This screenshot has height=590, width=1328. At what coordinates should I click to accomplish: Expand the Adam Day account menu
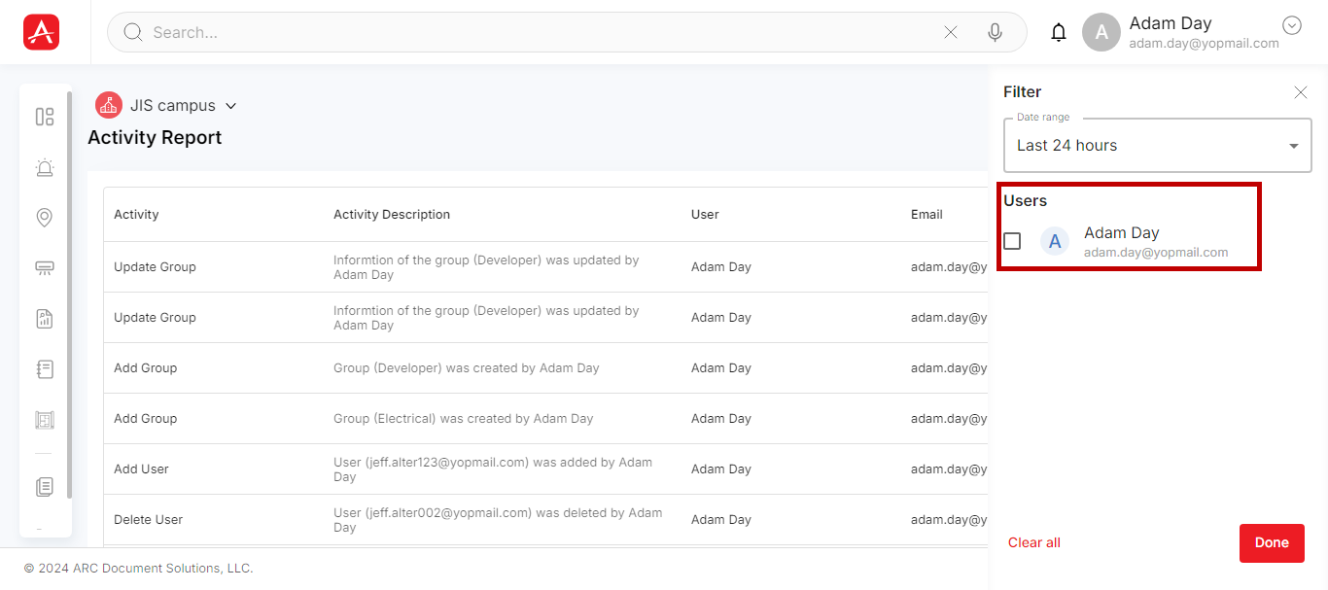click(x=1292, y=26)
